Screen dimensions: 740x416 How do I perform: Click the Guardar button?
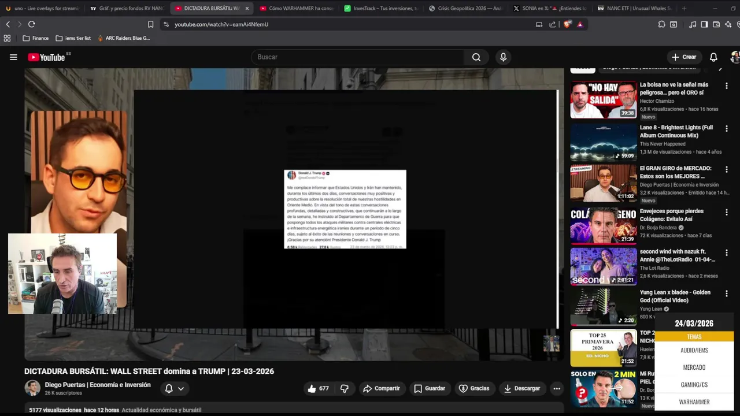(x=430, y=389)
